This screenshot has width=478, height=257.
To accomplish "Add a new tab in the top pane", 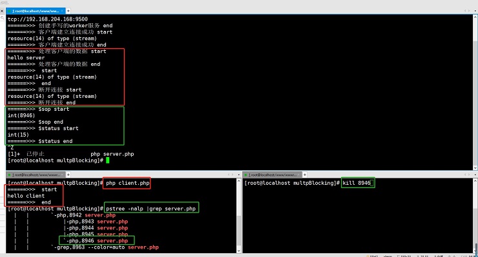I will tap(68, 11).
